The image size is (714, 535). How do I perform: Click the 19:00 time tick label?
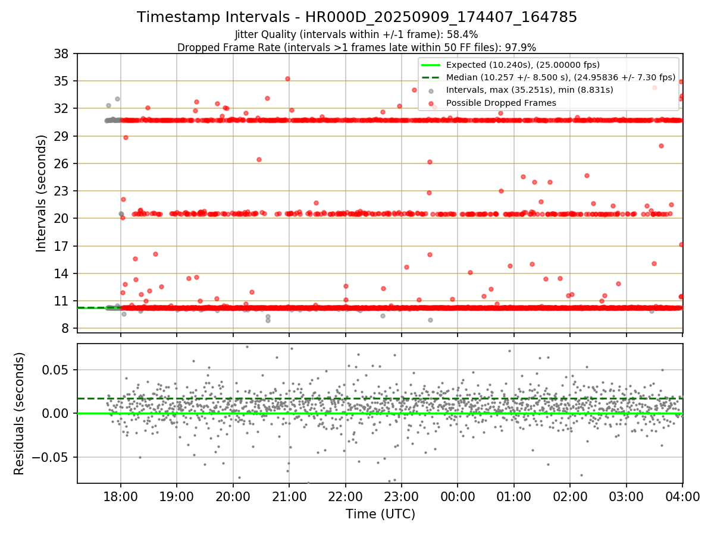click(x=177, y=496)
